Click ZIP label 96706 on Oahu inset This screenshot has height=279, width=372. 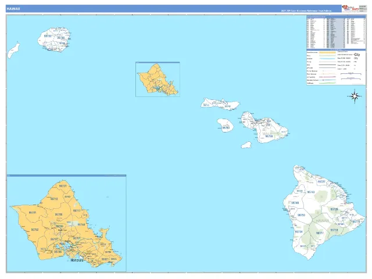tap(58, 252)
